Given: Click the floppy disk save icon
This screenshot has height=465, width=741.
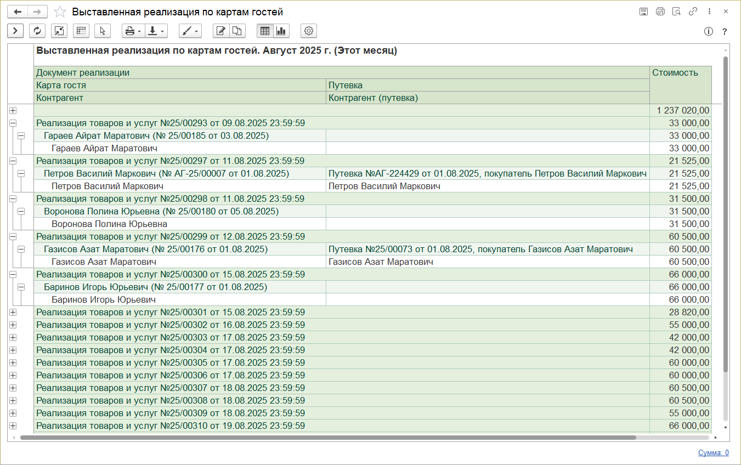Looking at the screenshot, I should tap(644, 12).
